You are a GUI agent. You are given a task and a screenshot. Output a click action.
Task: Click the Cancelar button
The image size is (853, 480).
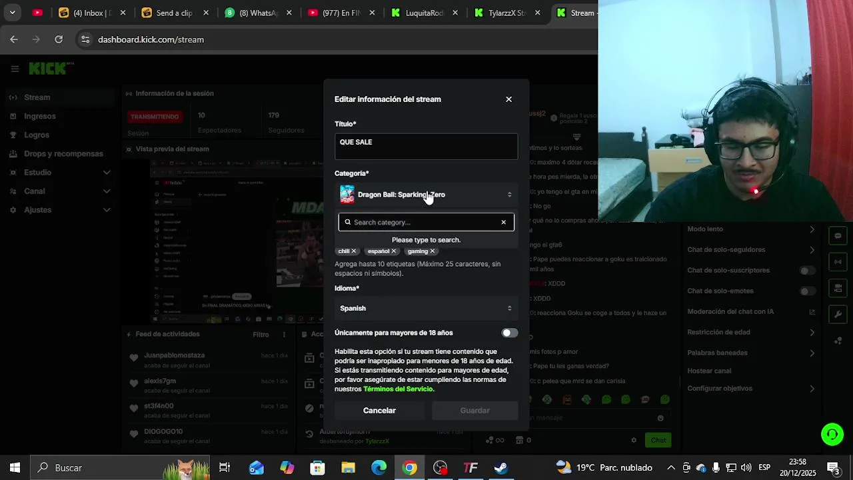[x=379, y=411]
